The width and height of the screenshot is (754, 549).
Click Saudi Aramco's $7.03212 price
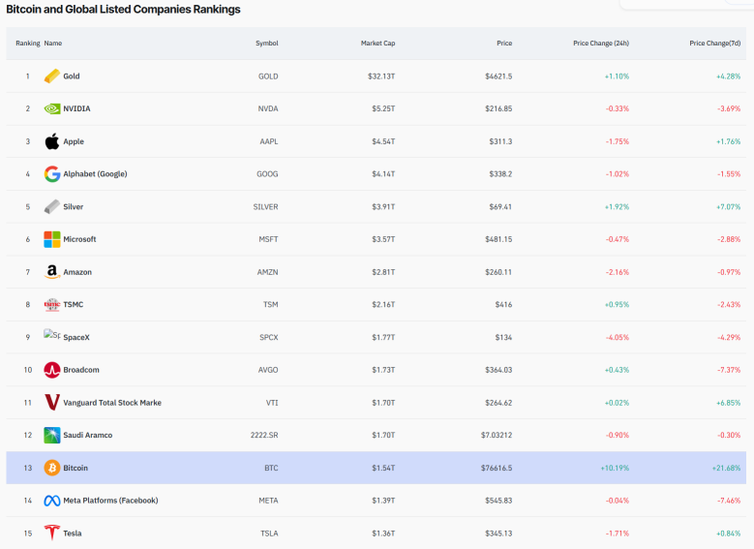coord(497,435)
